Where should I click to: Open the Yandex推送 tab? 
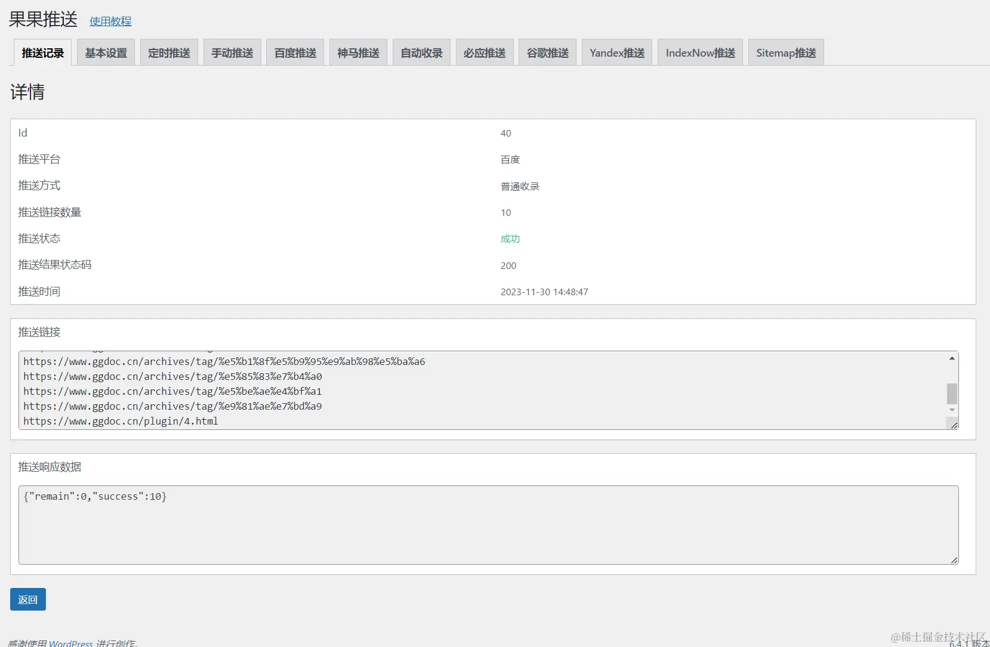617,52
